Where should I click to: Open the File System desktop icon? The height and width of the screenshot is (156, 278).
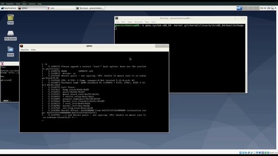[10, 36]
